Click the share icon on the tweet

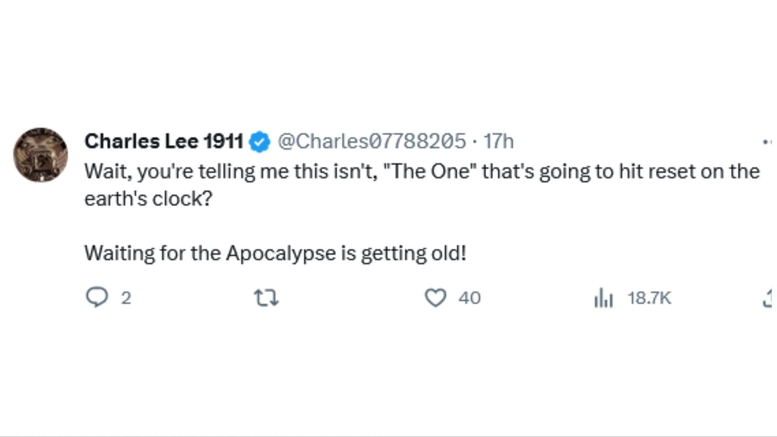[767, 299]
